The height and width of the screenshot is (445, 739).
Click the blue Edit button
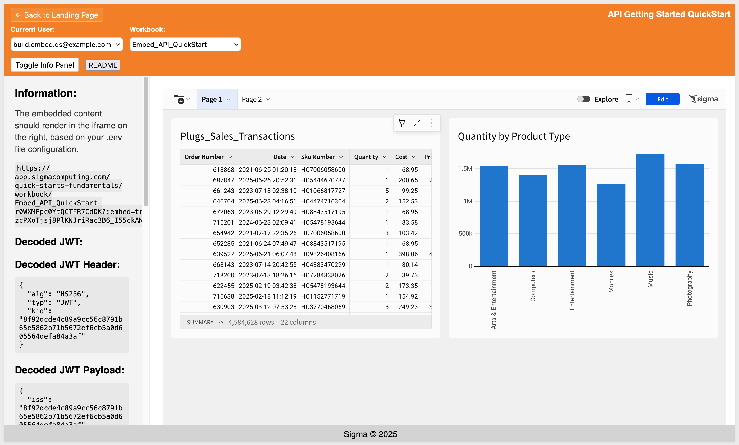tap(663, 99)
